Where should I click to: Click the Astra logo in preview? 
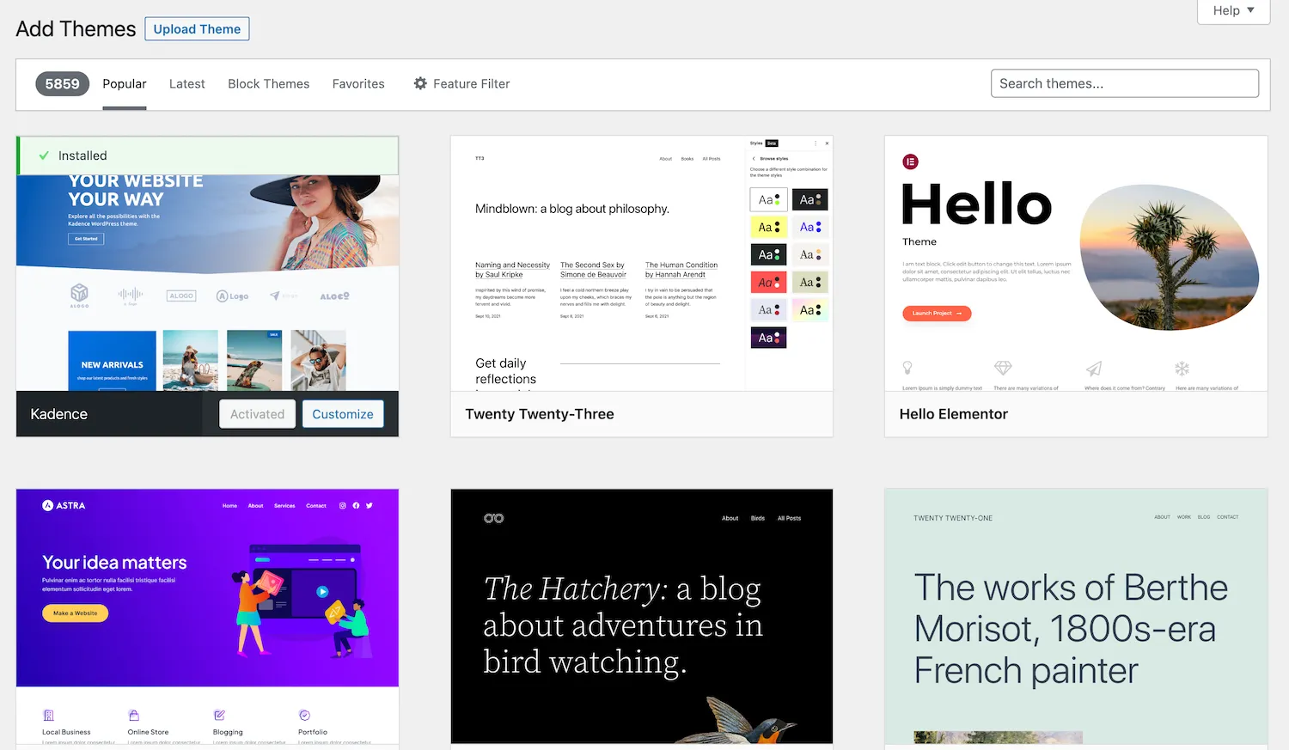pyautogui.click(x=64, y=505)
